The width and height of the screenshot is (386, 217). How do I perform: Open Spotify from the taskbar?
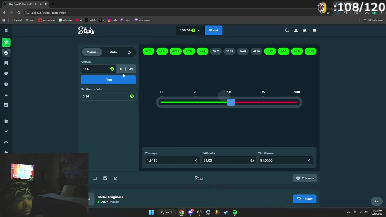(235, 212)
